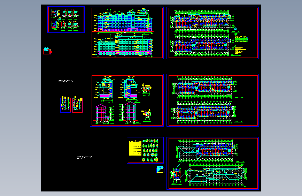
Task: Select the middle-right floor plan sheet
Action: (212, 100)
